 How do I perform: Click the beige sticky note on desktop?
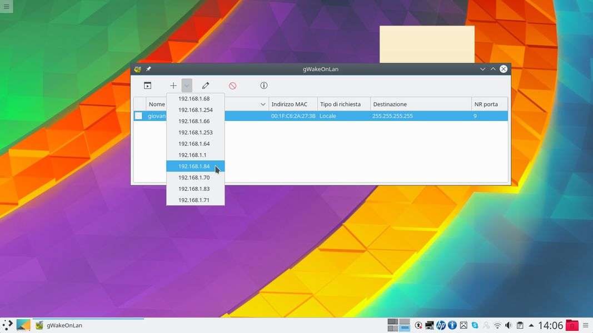[427, 44]
